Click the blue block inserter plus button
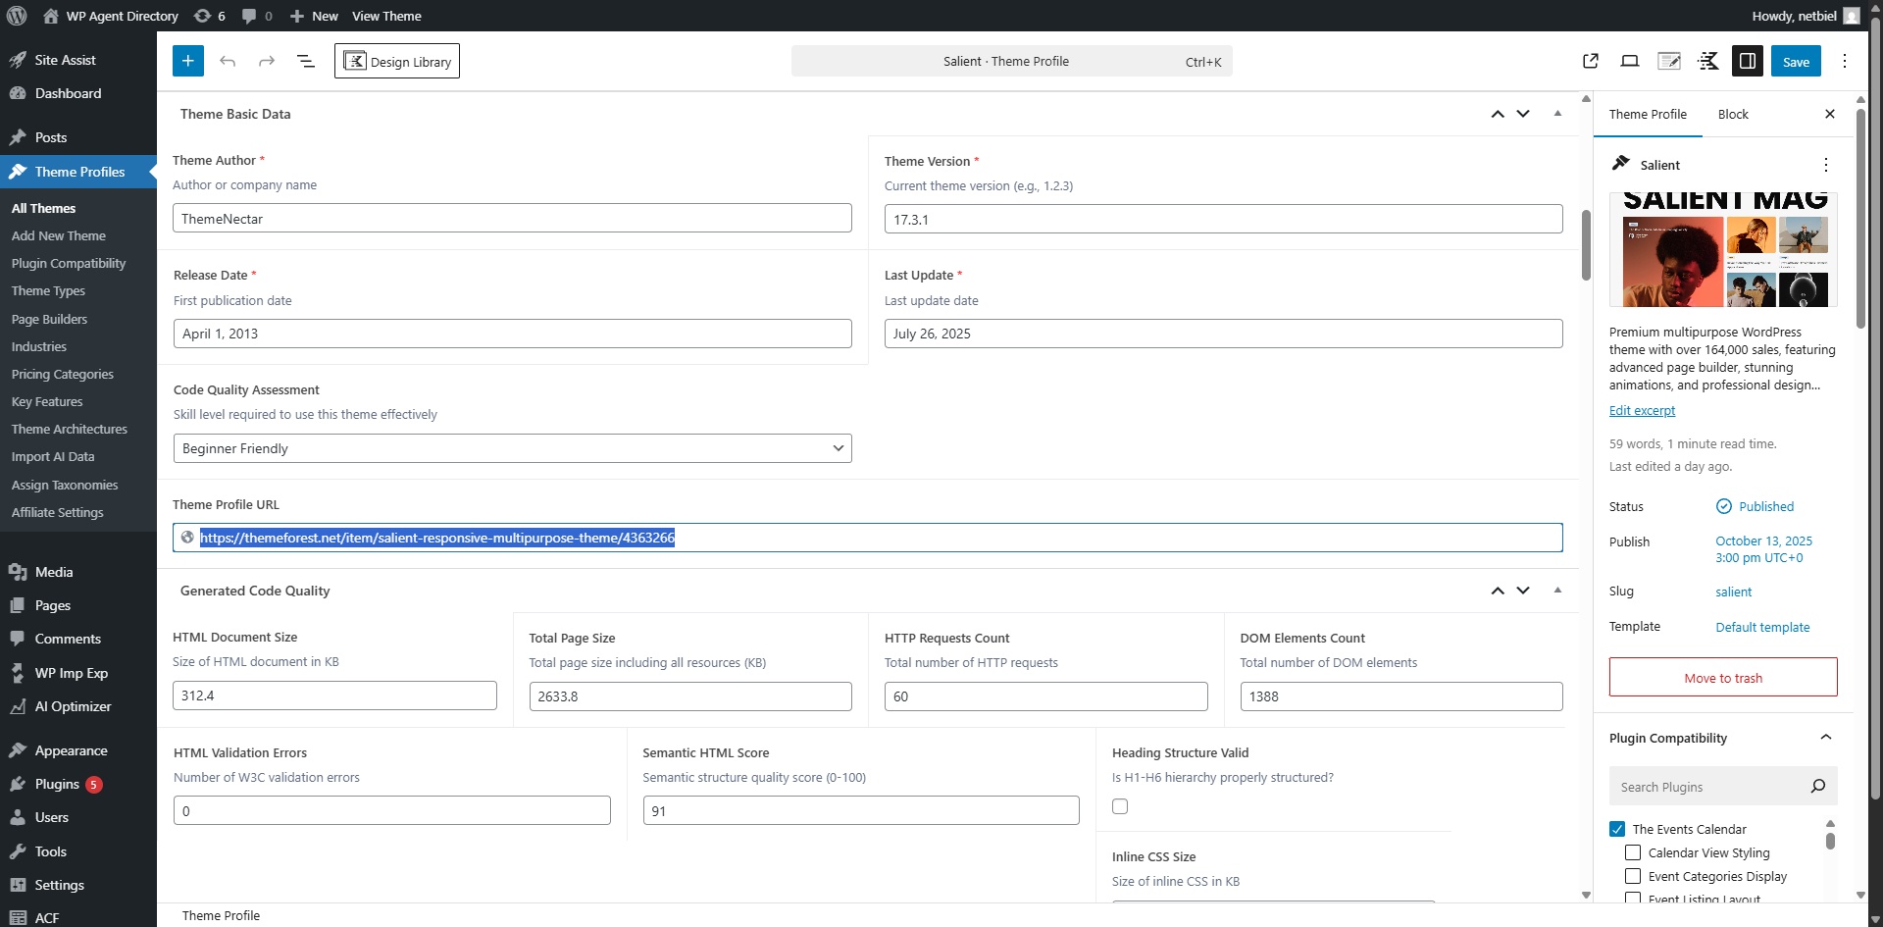Screen dimensions: 1883x927 (x=188, y=61)
